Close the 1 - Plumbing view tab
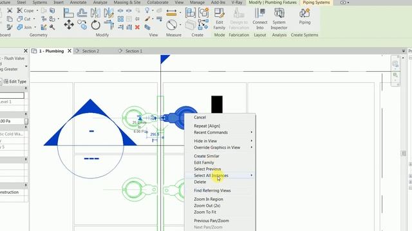The image size is (412, 231). coord(70,51)
